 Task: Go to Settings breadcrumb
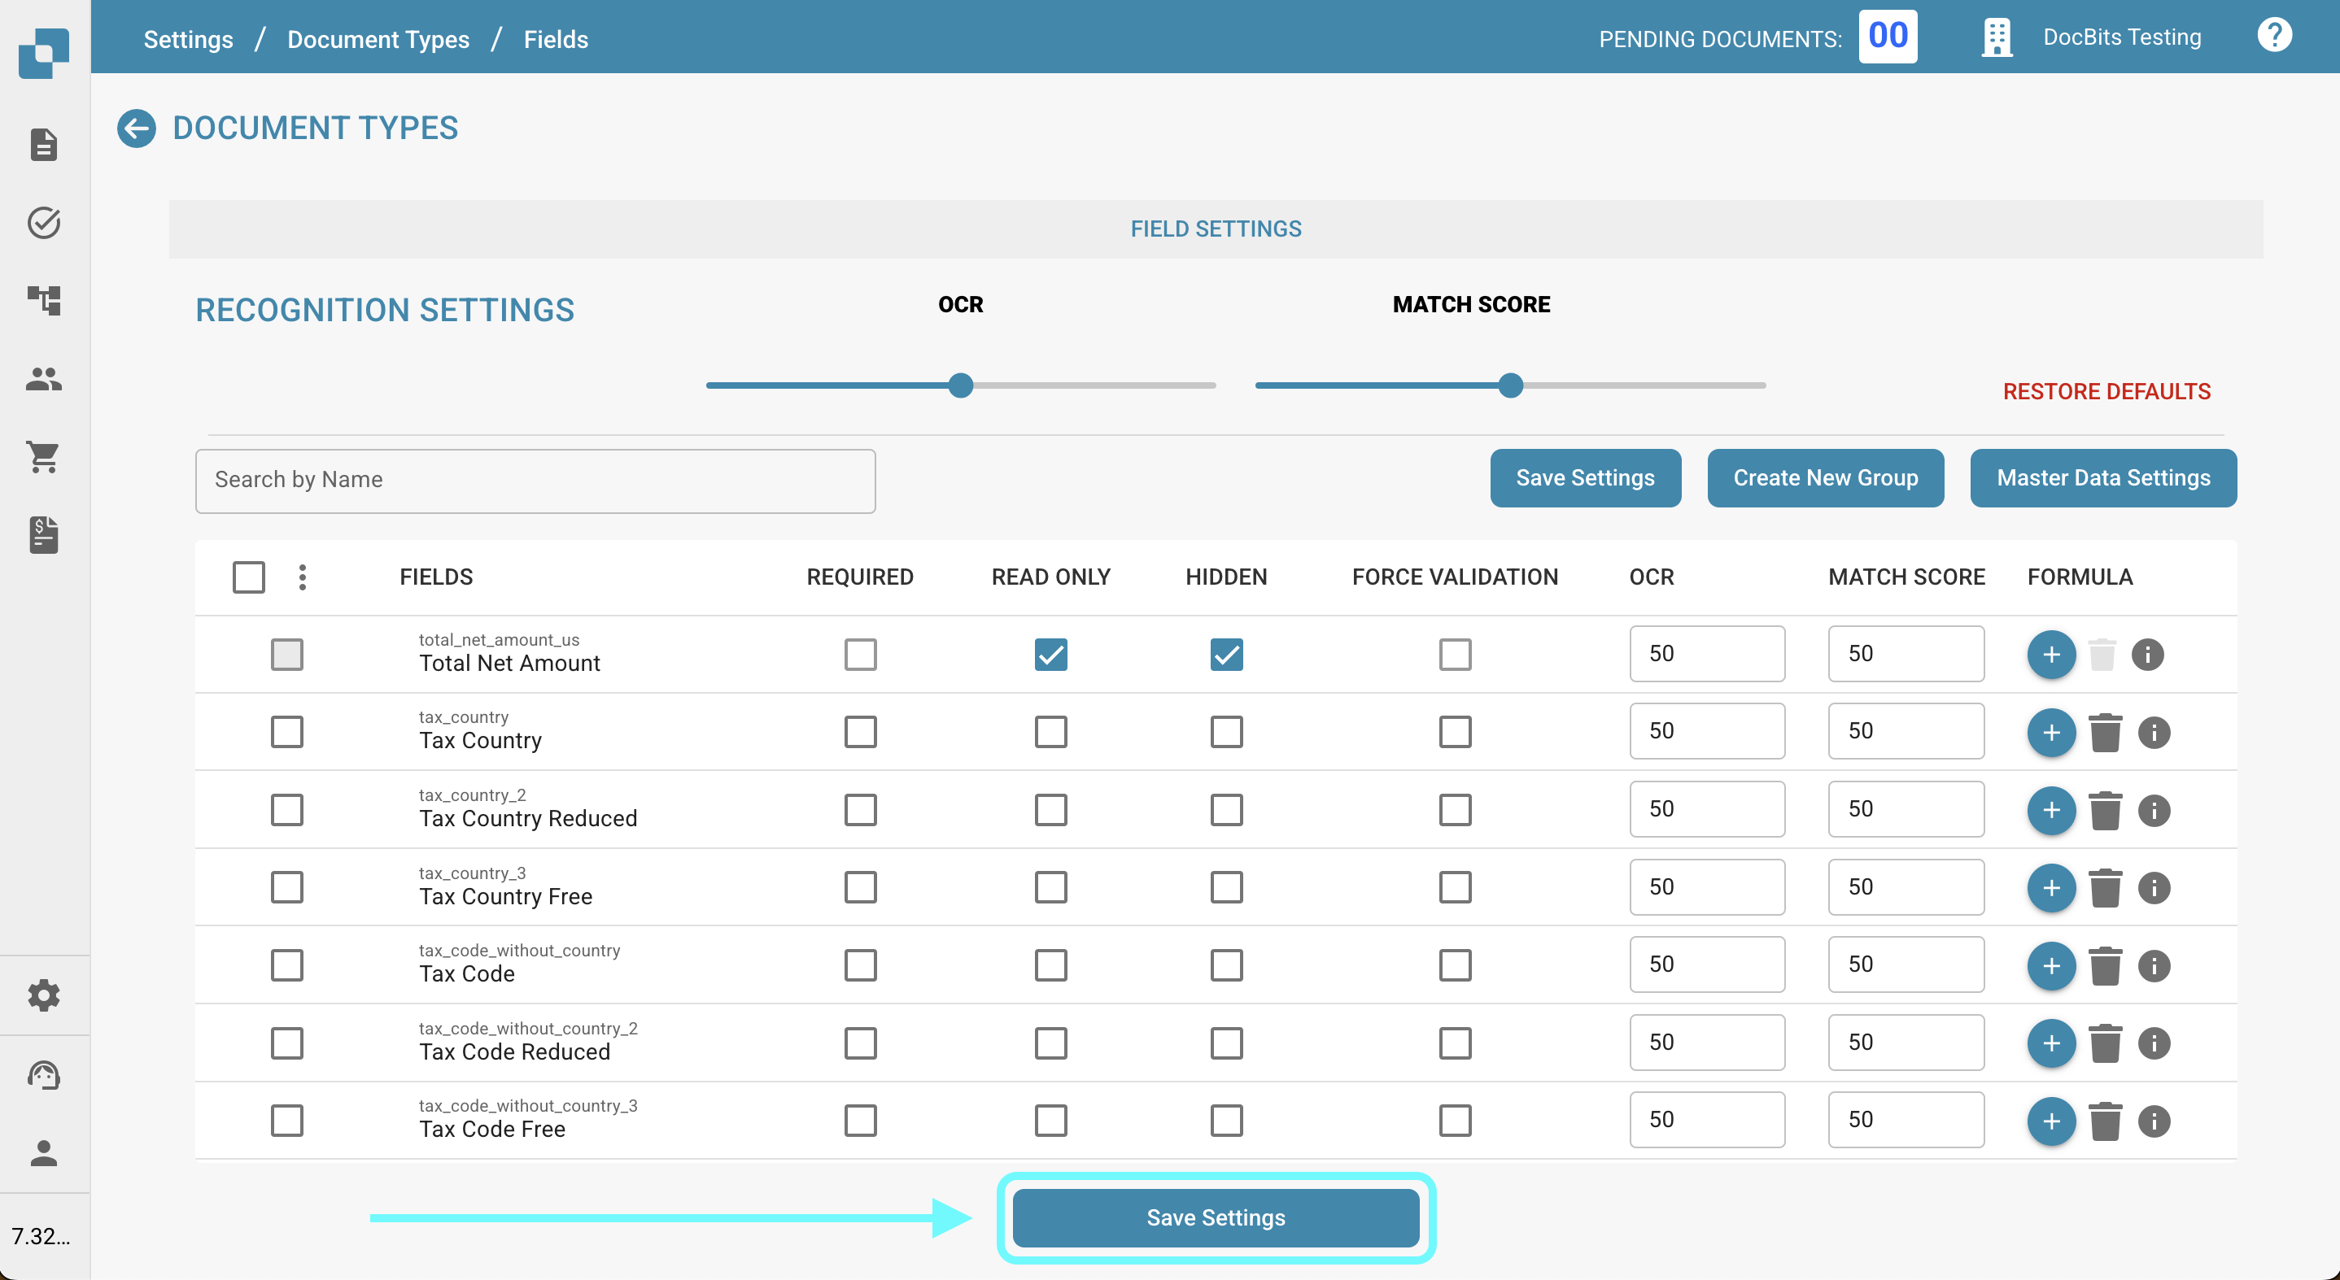pos(188,39)
